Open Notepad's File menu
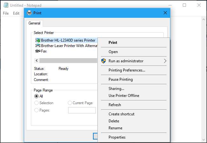 click(6, 13)
